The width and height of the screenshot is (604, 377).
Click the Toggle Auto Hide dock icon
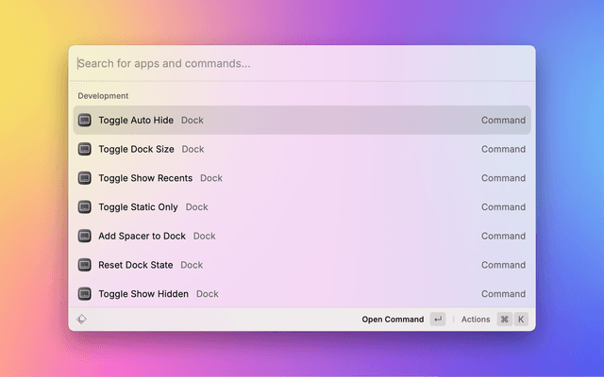click(x=85, y=121)
